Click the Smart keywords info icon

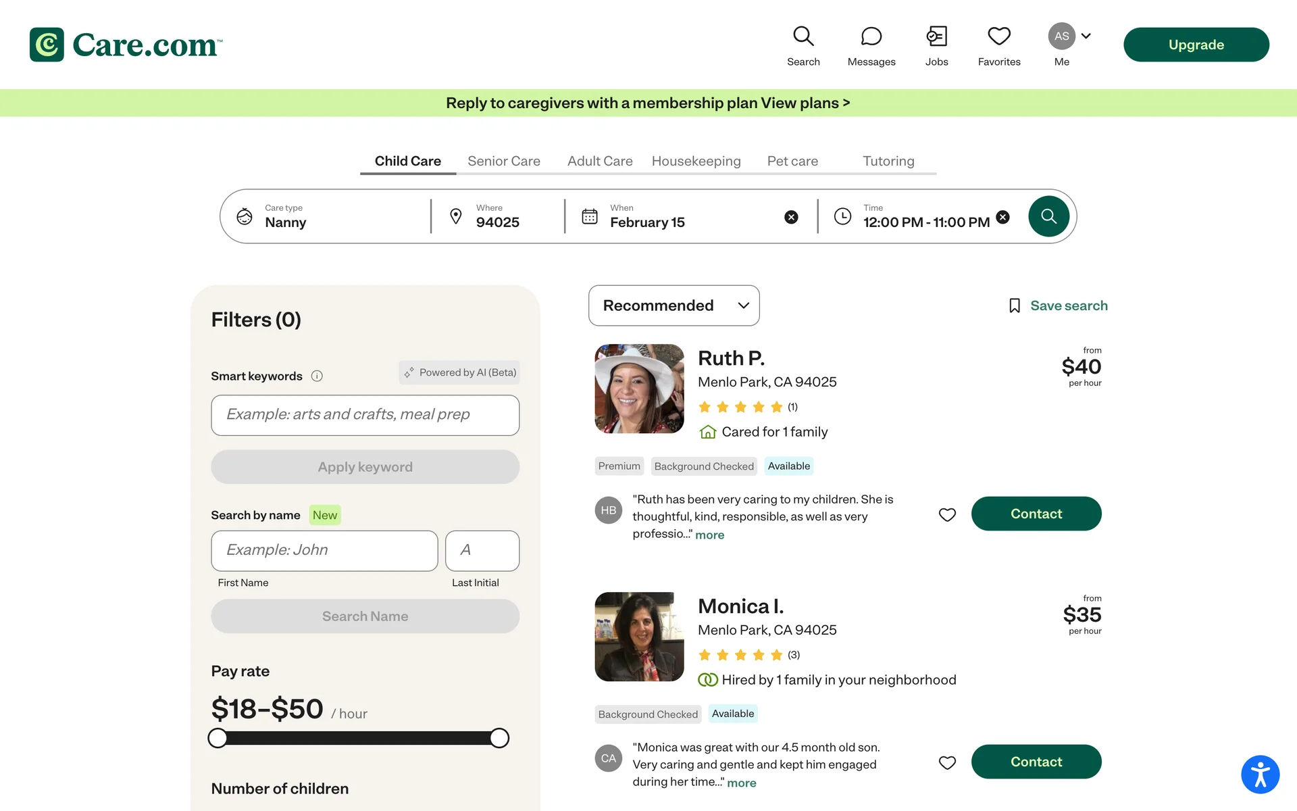coord(317,376)
